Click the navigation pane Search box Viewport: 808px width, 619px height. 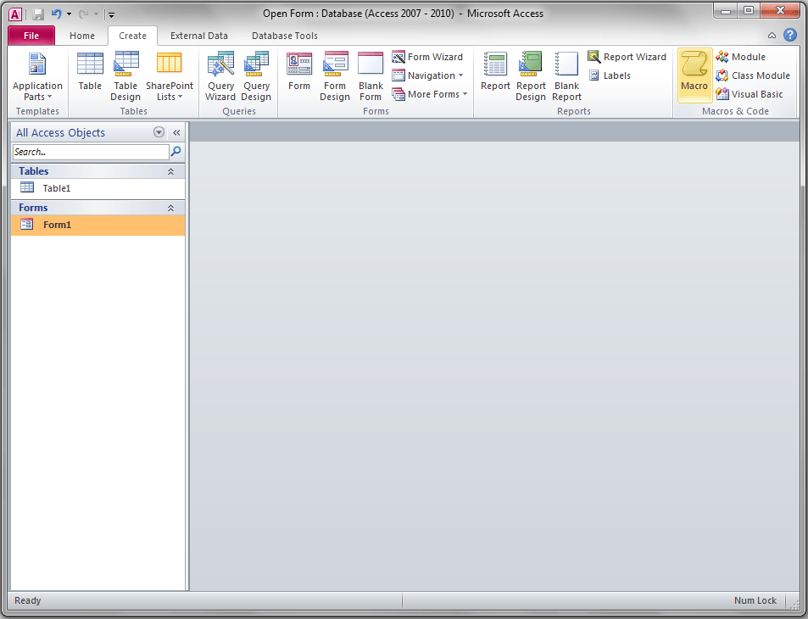click(x=91, y=152)
